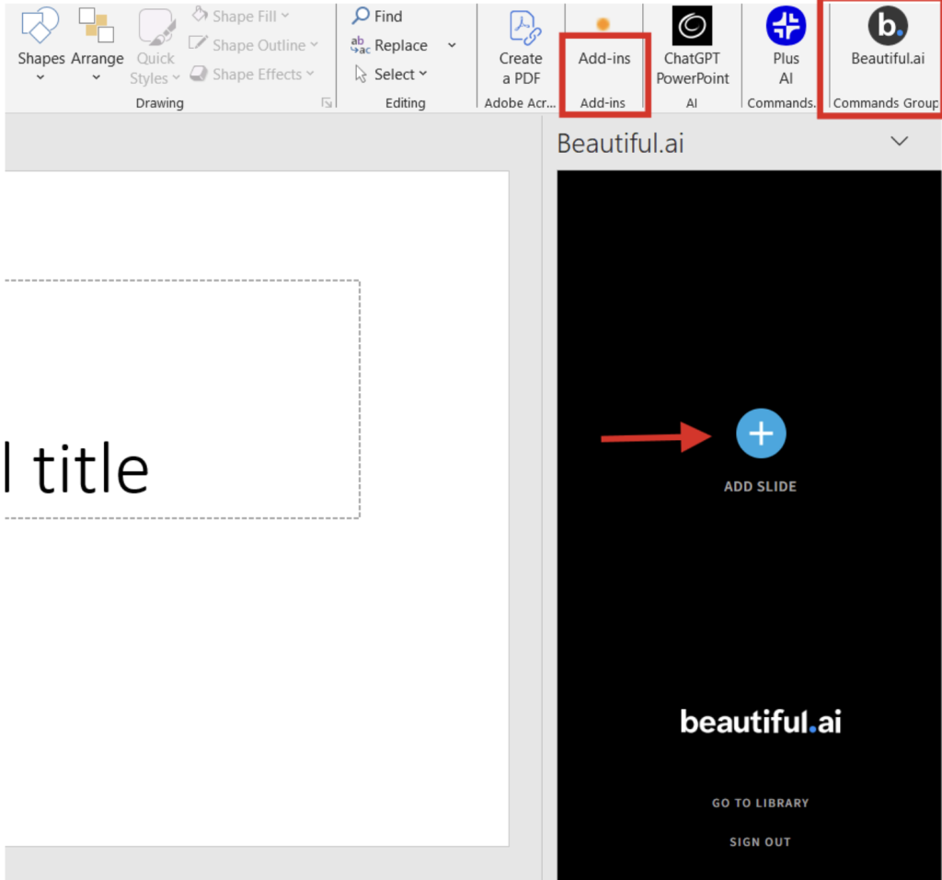Click GO TO LIBRARY link
This screenshot has height=880, width=942.
761,803
